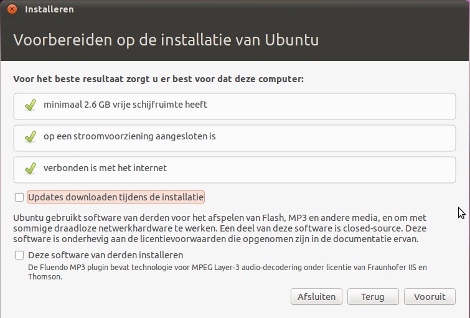Click the green checkmark for internet connection
The width and height of the screenshot is (470, 318).
[x=31, y=169]
